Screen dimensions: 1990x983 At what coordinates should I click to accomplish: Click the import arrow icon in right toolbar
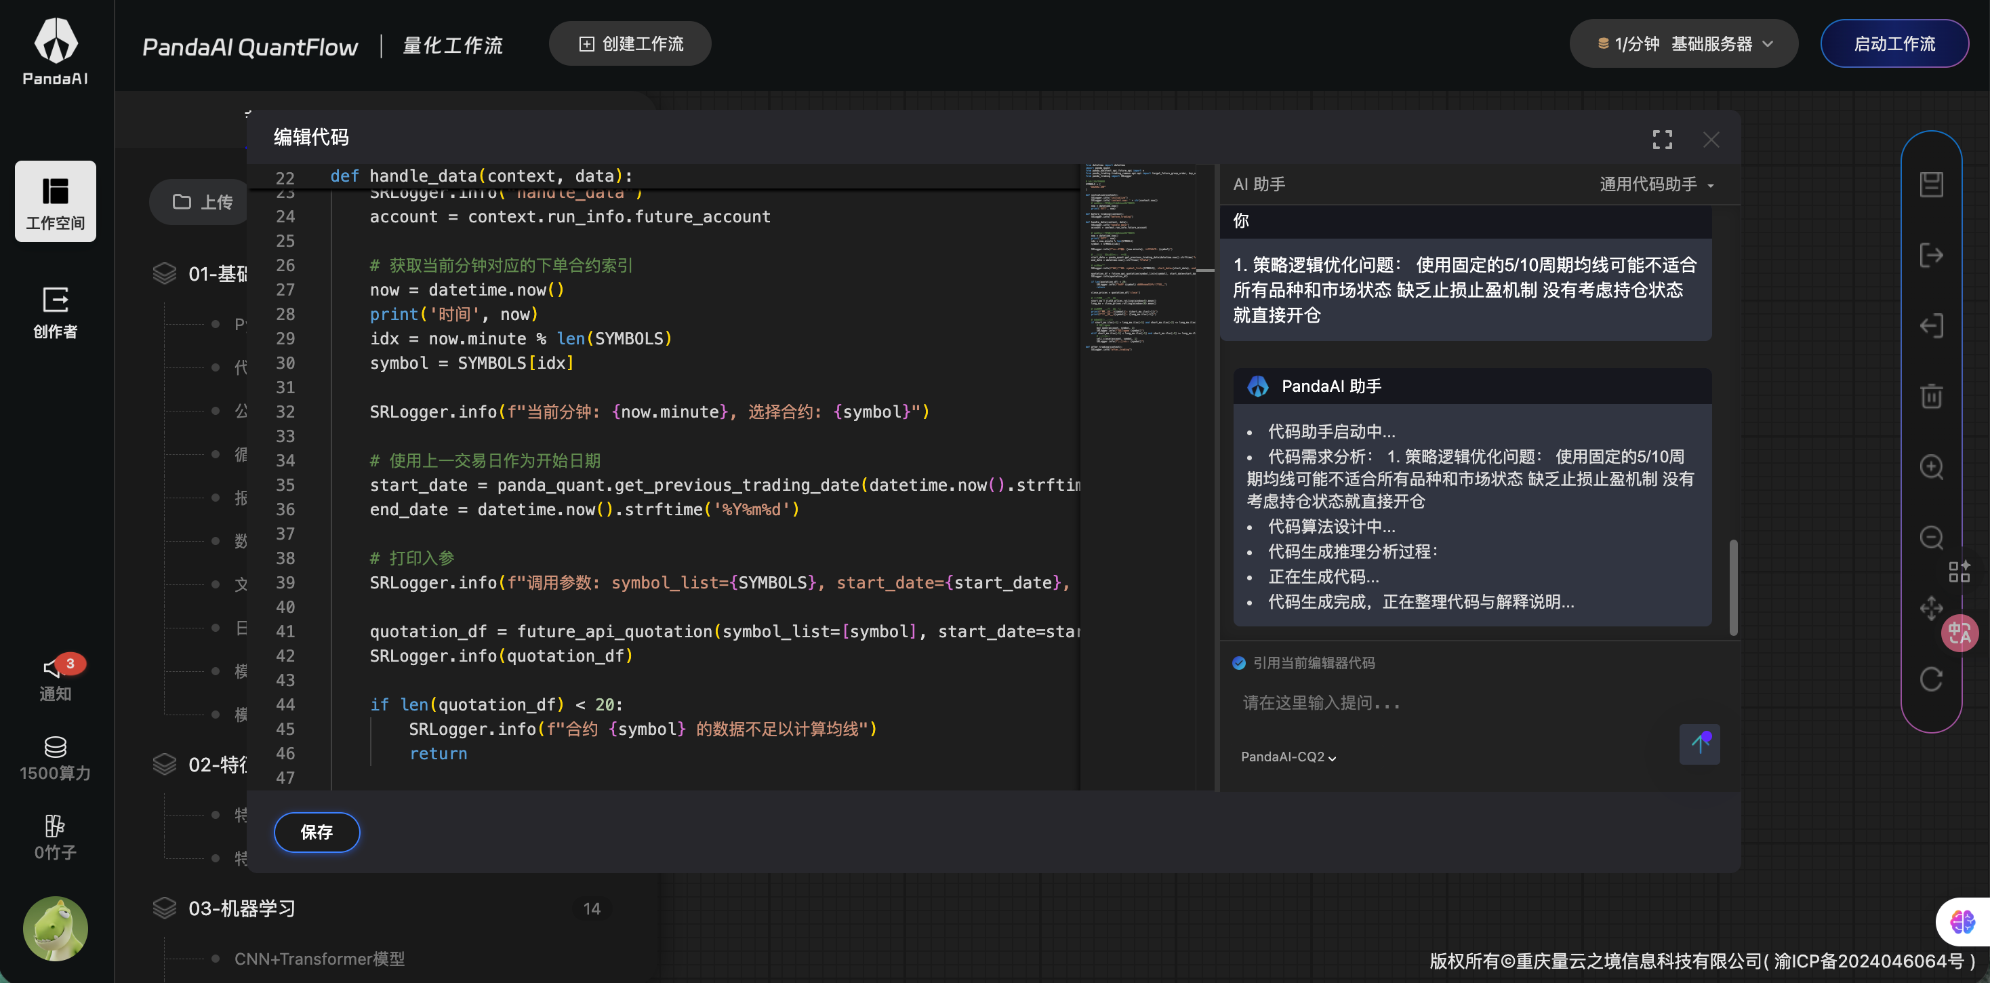point(1931,325)
